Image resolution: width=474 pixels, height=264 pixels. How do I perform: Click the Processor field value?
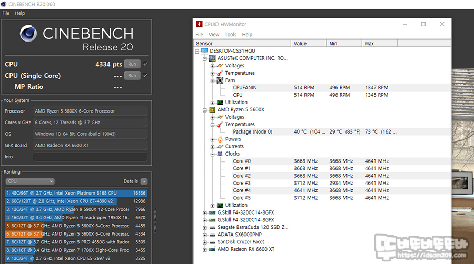(x=90, y=111)
